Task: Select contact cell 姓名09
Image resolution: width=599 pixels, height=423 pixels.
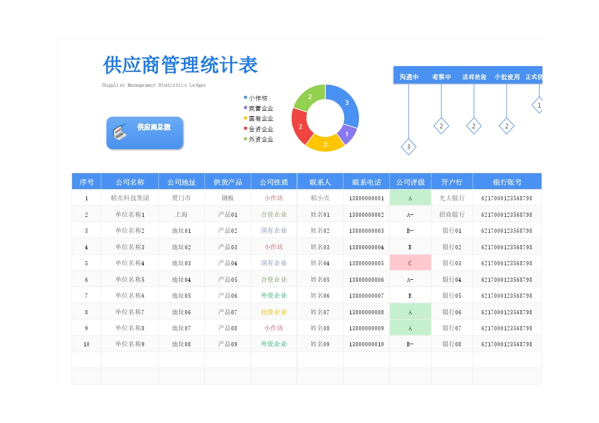Action: [x=320, y=344]
